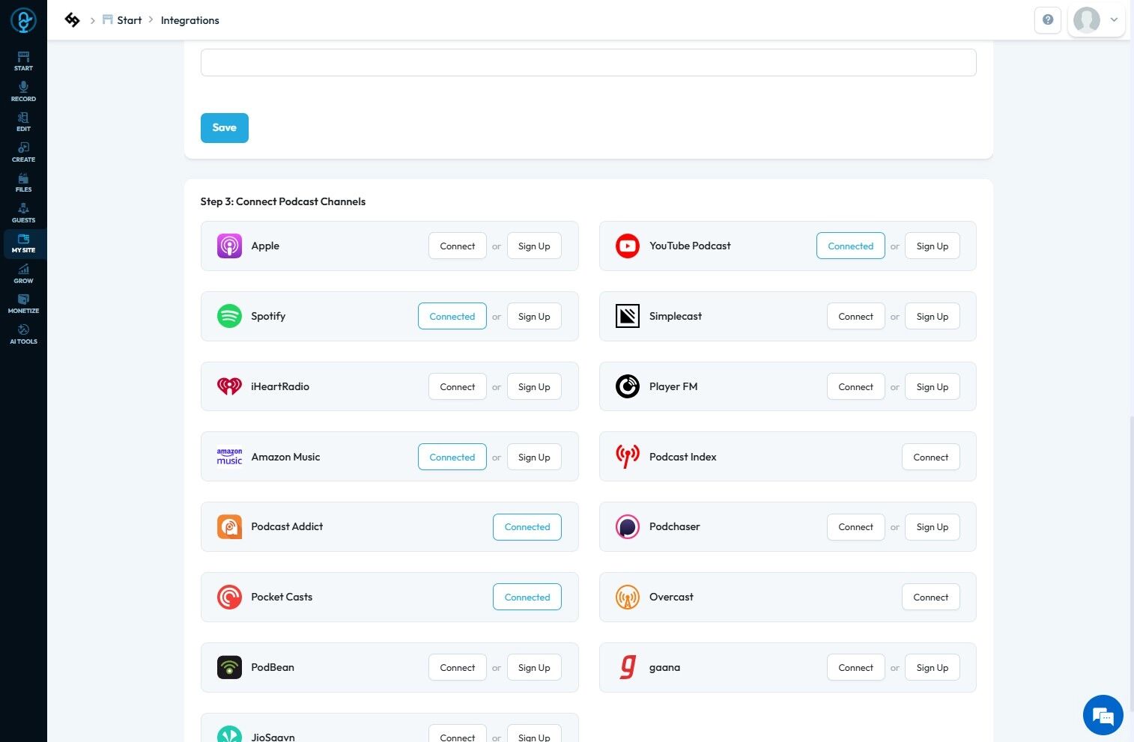This screenshot has height=742, width=1134.
Task: Click the Connected button for Spotify
Action: [x=452, y=317]
